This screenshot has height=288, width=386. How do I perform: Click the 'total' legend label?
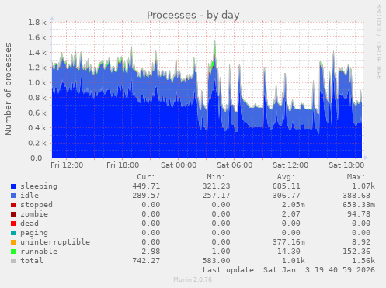[32, 261]
